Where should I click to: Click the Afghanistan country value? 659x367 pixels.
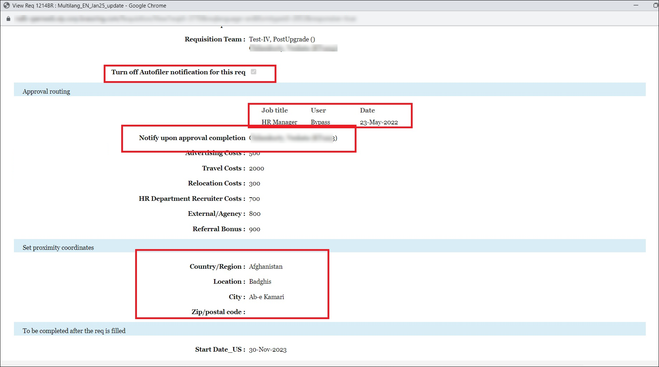(266, 267)
